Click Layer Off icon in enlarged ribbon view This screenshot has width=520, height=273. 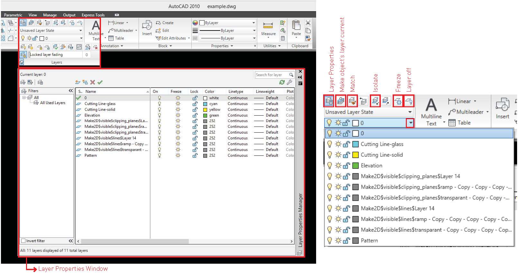pyautogui.click(x=408, y=101)
